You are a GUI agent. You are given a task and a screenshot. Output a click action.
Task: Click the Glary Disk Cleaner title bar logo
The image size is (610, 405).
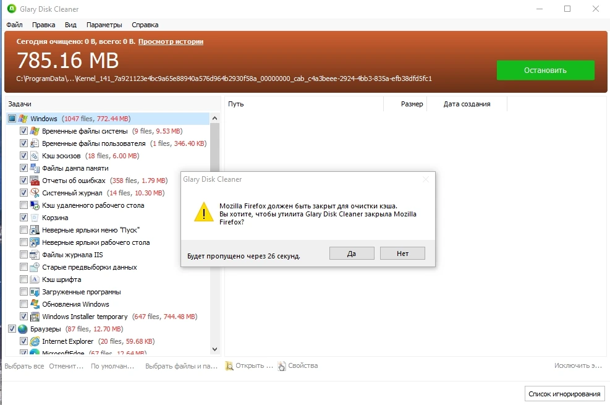coord(12,9)
